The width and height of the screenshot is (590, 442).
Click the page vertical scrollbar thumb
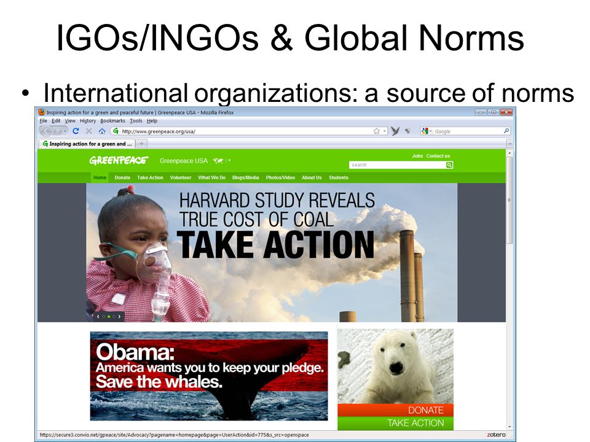point(510,200)
